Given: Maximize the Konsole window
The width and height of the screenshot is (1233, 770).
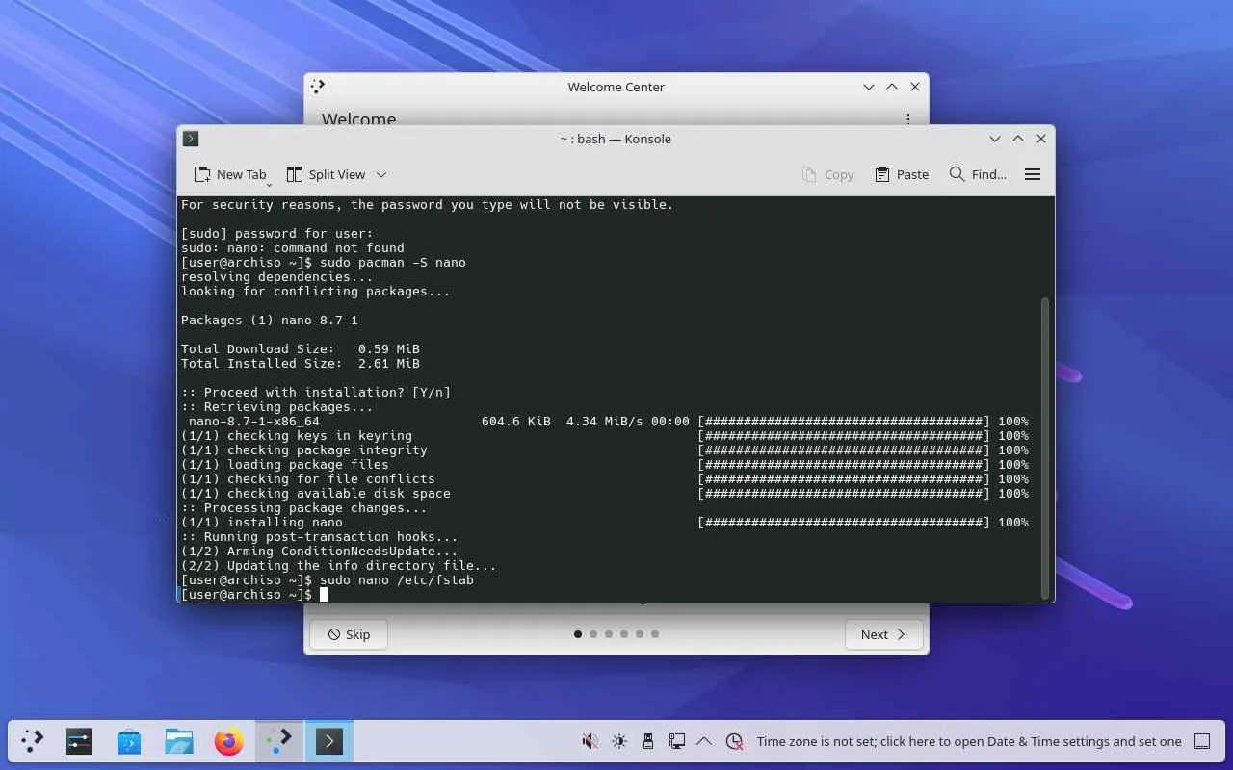Looking at the screenshot, I should 1018,139.
